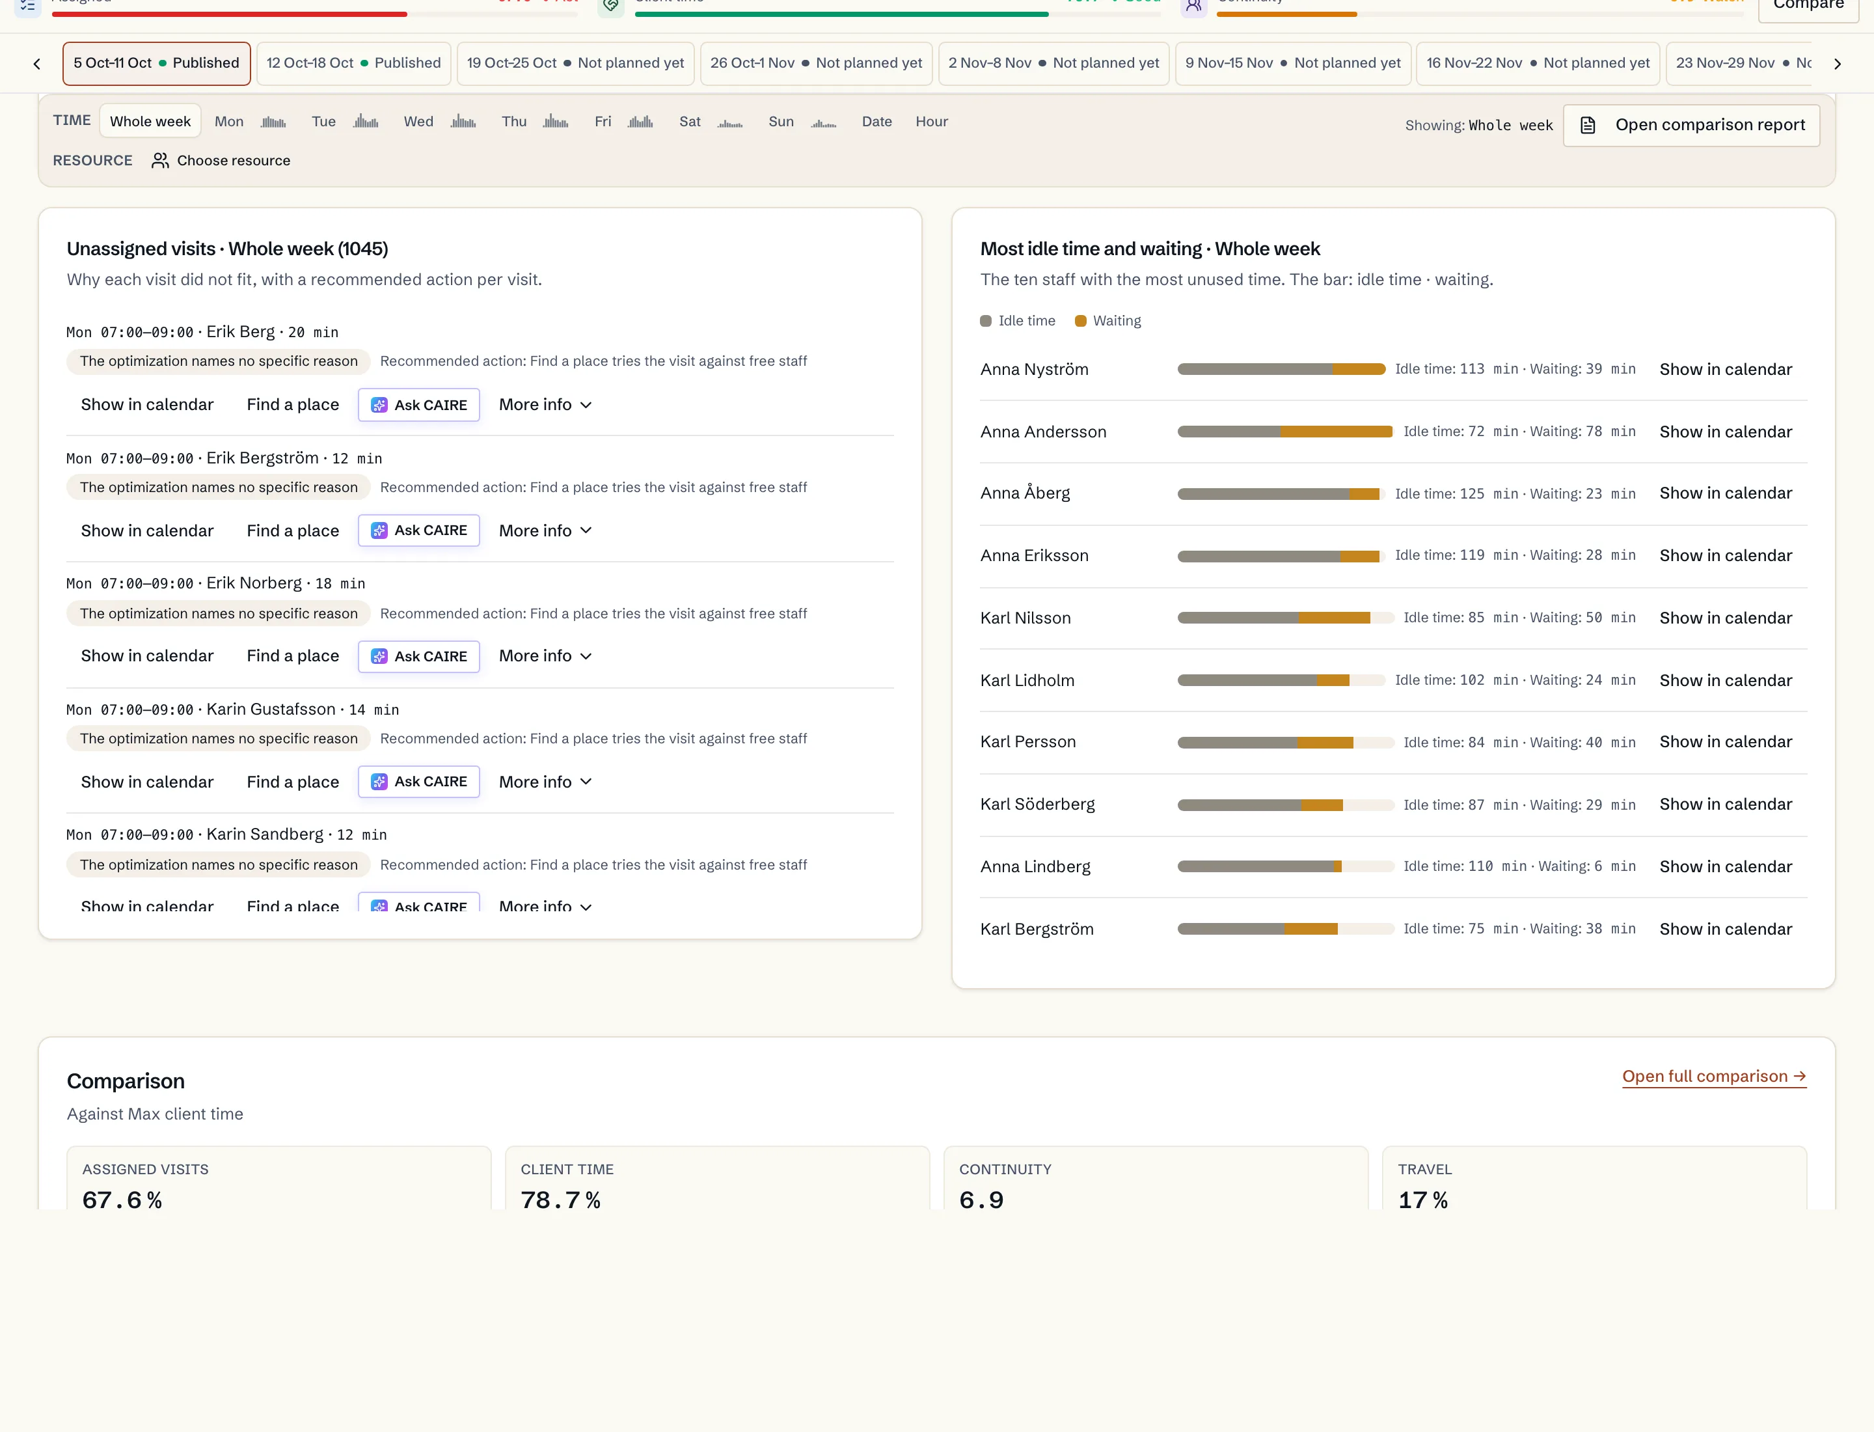Select the 19 Oct-25 Oct week tab
This screenshot has height=1432, width=1874.
click(575, 63)
